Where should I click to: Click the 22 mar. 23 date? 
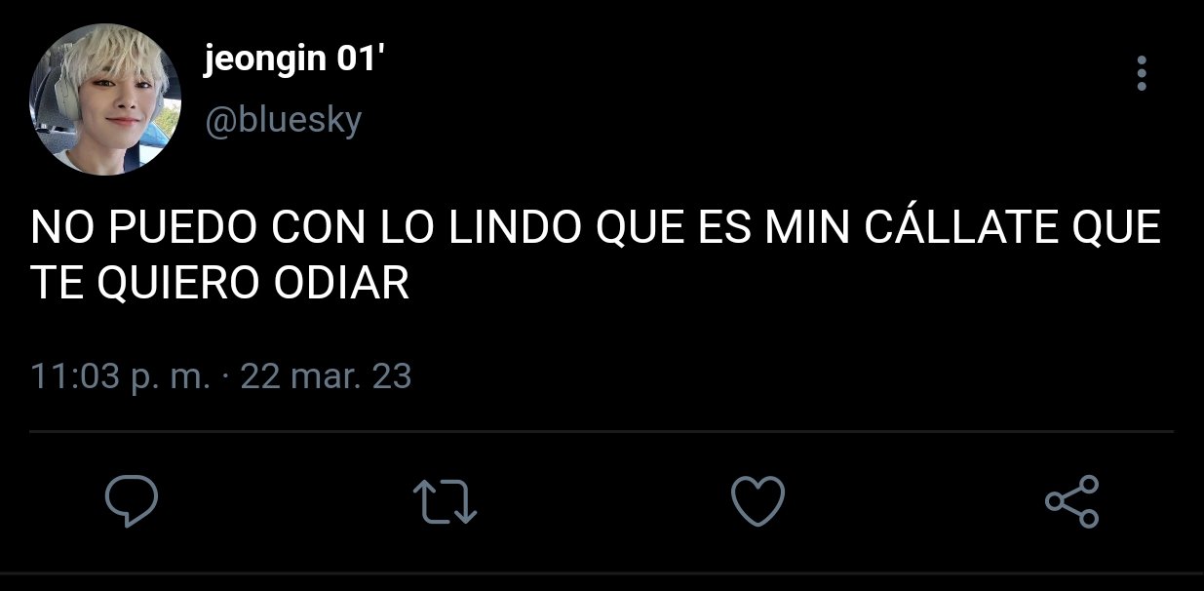tap(326, 375)
